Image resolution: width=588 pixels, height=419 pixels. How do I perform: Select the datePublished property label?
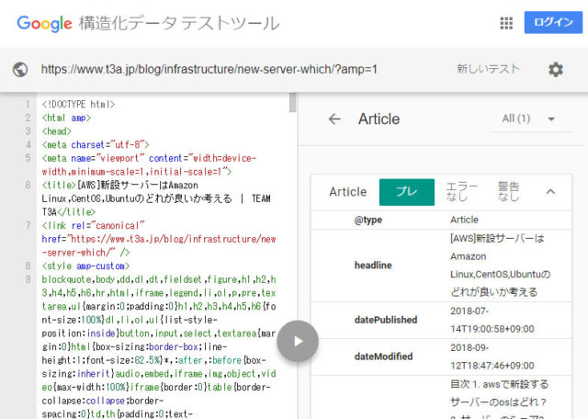(x=386, y=320)
